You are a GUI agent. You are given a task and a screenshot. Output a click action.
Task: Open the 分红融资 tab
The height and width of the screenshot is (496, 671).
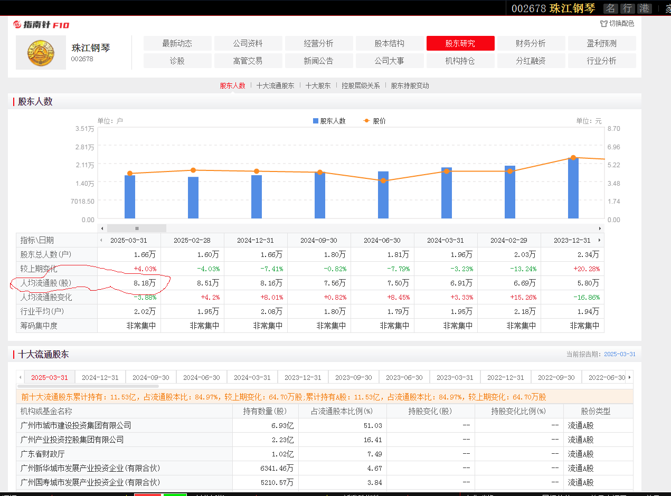pyautogui.click(x=531, y=61)
